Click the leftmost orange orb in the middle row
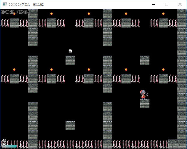187x149 pixels. pos(14,70)
